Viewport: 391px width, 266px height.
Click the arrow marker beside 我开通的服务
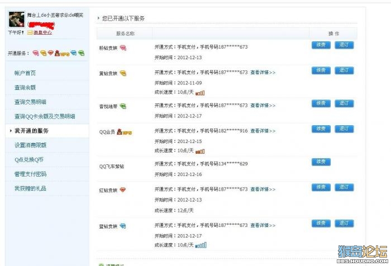pyautogui.click(x=11, y=131)
